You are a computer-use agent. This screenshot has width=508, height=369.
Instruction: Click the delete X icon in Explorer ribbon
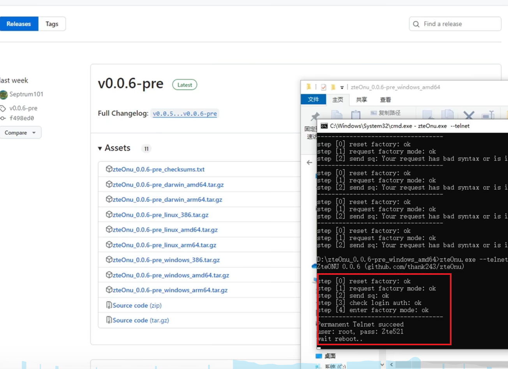click(x=469, y=115)
